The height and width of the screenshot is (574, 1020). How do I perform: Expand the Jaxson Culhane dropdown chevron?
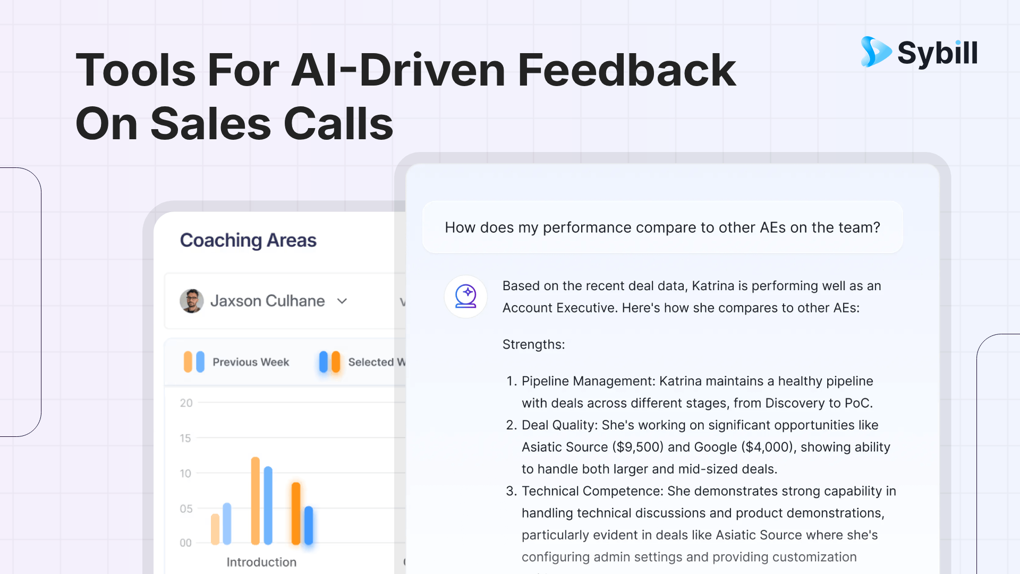pyautogui.click(x=342, y=301)
